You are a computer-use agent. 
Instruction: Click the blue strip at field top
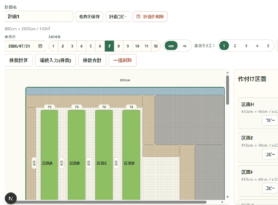(x=125, y=91)
